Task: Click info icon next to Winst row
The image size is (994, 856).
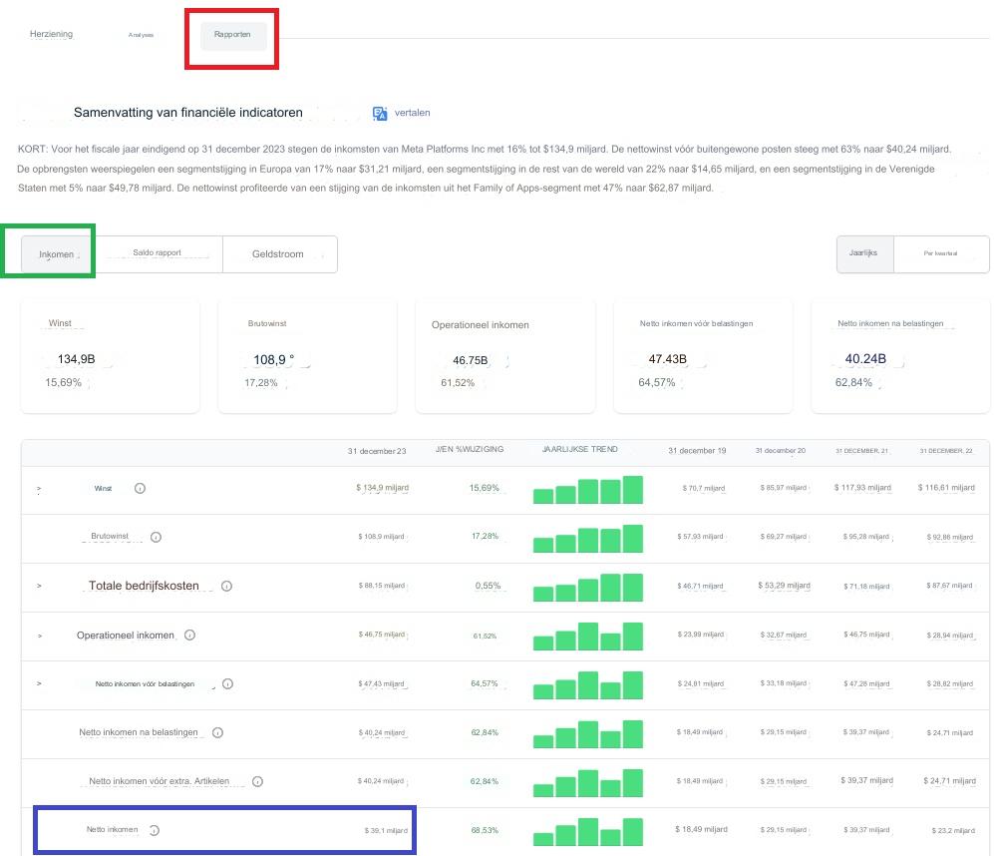Action: coord(140,489)
